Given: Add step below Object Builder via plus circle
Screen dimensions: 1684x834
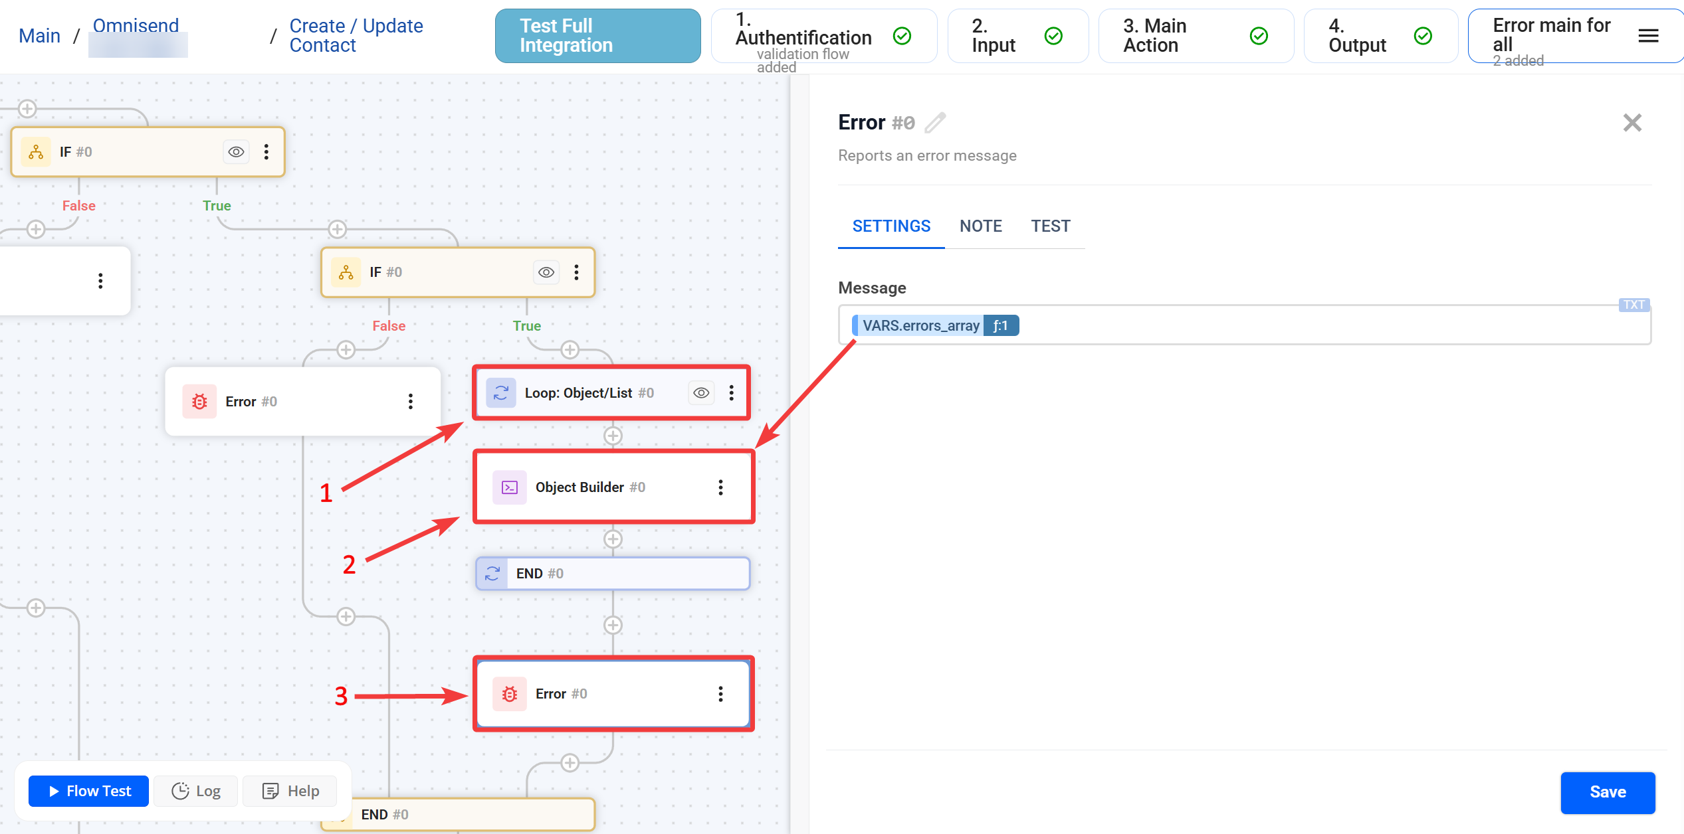Looking at the screenshot, I should pyautogui.click(x=613, y=539).
